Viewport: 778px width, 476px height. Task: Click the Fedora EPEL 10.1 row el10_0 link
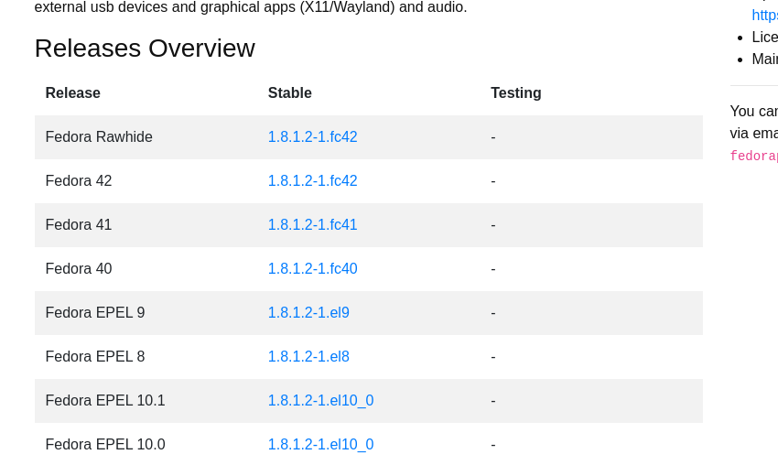(320, 401)
